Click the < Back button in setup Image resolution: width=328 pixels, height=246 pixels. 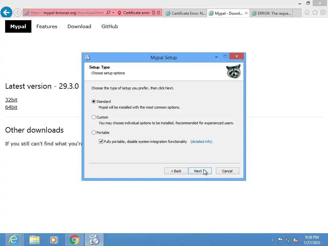[176, 171]
